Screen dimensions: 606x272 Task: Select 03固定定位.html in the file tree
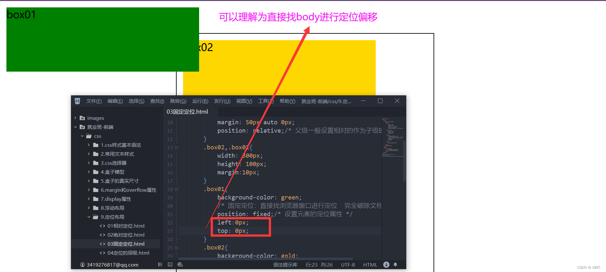pos(126,244)
